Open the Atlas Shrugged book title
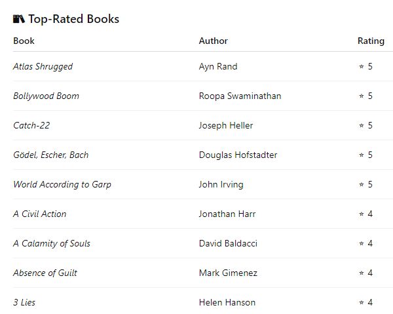393x314 pixels. pyautogui.click(x=43, y=66)
